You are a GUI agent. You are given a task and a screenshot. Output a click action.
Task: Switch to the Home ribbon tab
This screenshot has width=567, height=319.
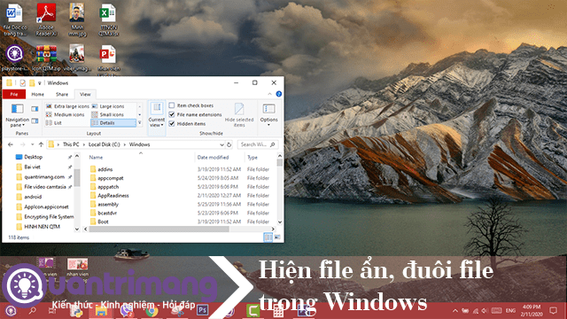[x=37, y=94]
